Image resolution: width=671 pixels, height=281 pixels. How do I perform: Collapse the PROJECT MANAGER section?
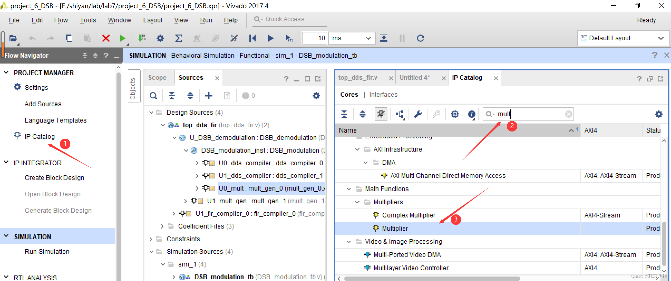coord(6,72)
